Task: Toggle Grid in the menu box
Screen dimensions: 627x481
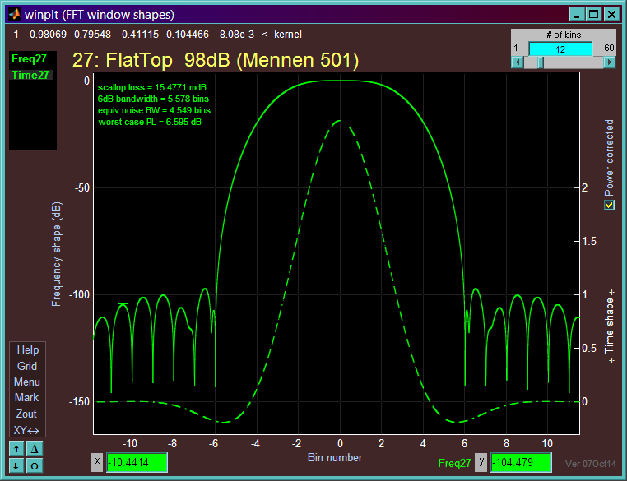Action: [27, 366]
